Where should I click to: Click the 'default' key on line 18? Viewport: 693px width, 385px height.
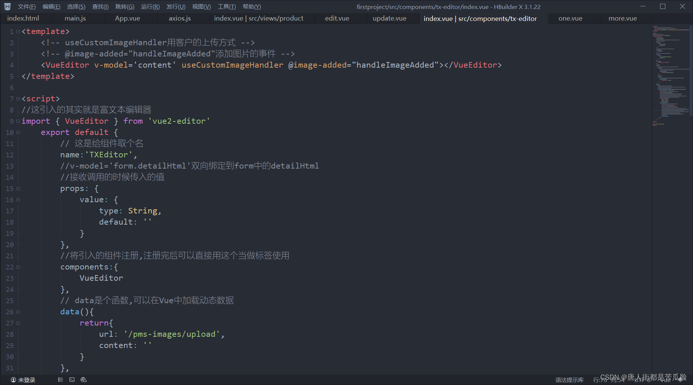(x=116, y=222)
